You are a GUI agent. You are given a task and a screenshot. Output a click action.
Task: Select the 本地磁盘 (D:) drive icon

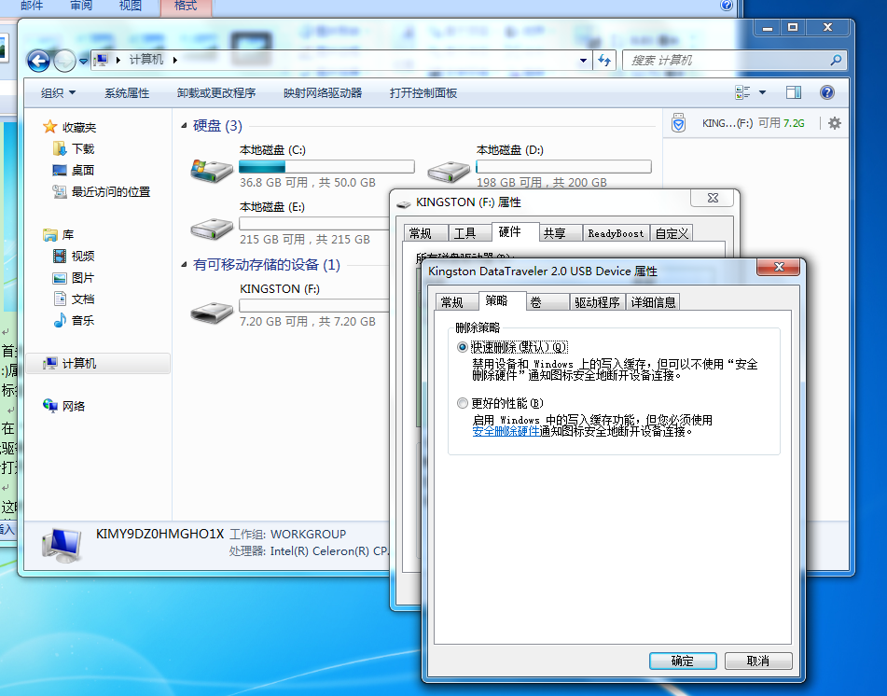coord(449,170)
